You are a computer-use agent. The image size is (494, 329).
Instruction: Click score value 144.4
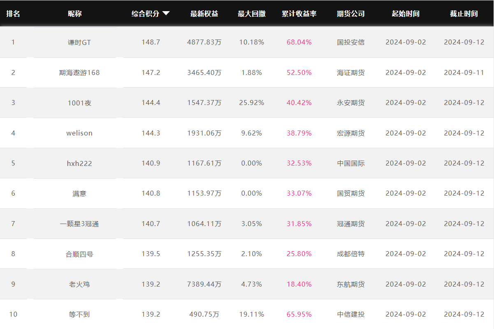(151, 103)
